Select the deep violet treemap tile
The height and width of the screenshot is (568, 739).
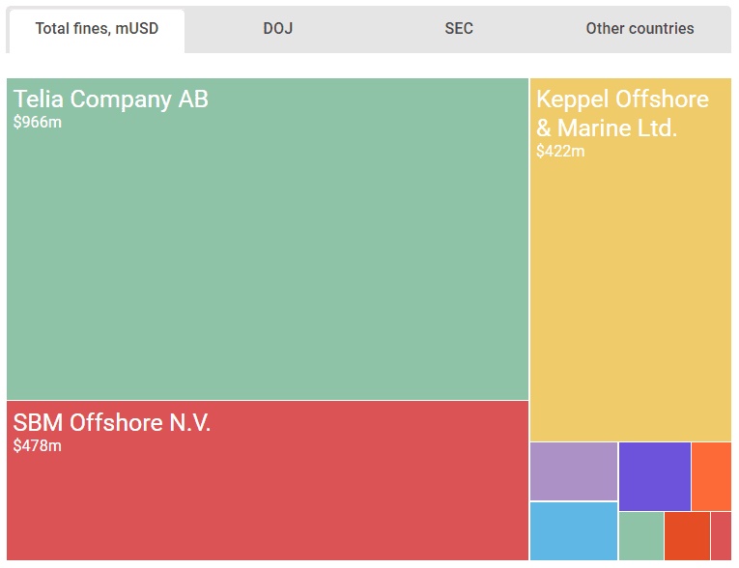[x=655, y=476]
